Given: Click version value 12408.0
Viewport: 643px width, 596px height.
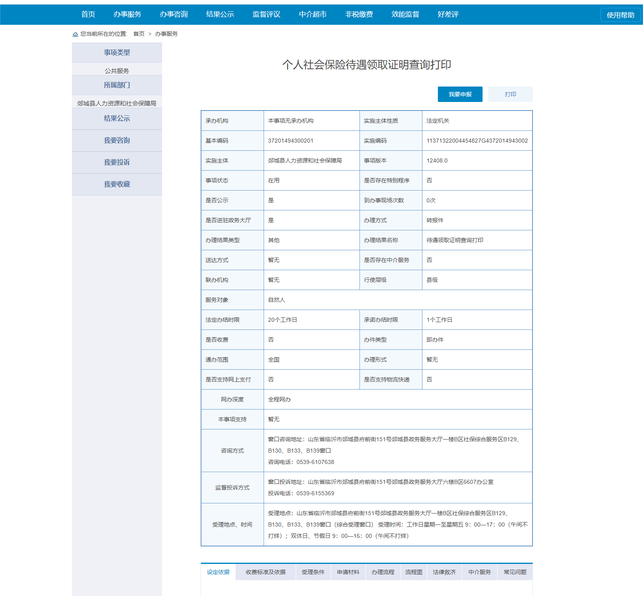Looking at the screenshot, I should pos(437,160).
